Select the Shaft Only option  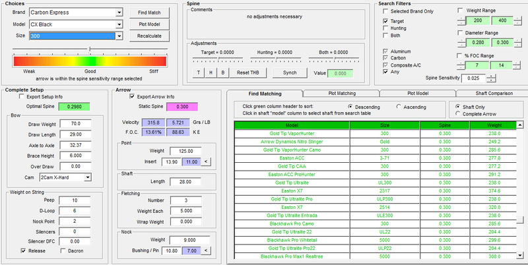[x=457, y=107]
